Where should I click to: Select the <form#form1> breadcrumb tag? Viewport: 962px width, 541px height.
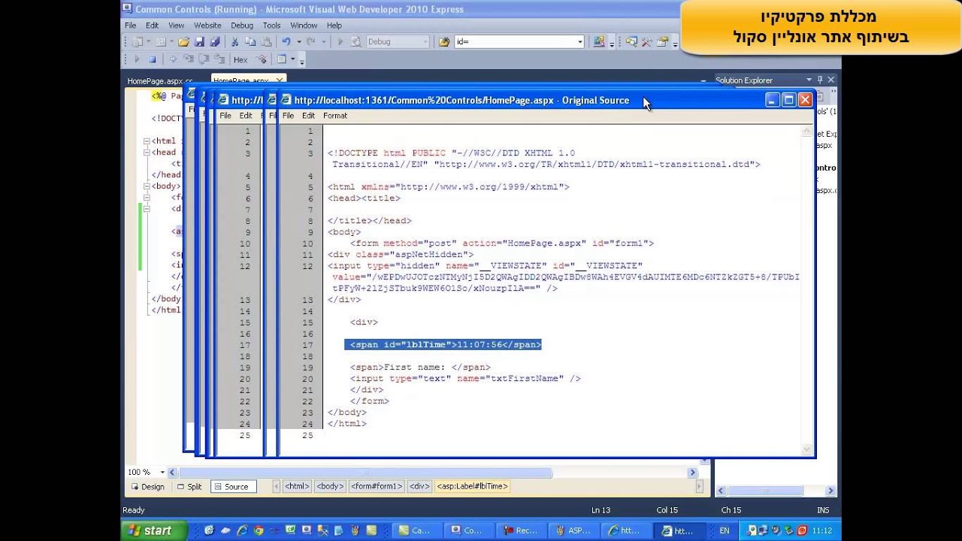point(377,487)
